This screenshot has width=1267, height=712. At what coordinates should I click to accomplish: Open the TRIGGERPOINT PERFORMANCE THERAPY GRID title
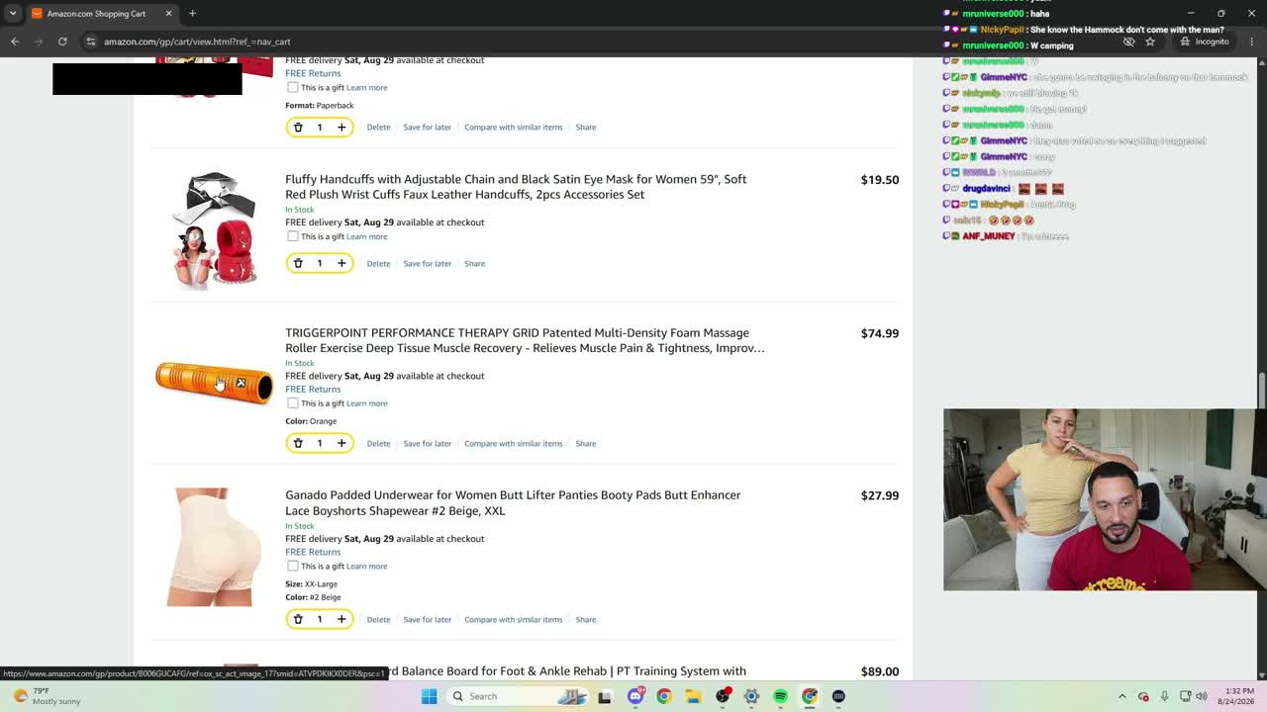[525, 340]
